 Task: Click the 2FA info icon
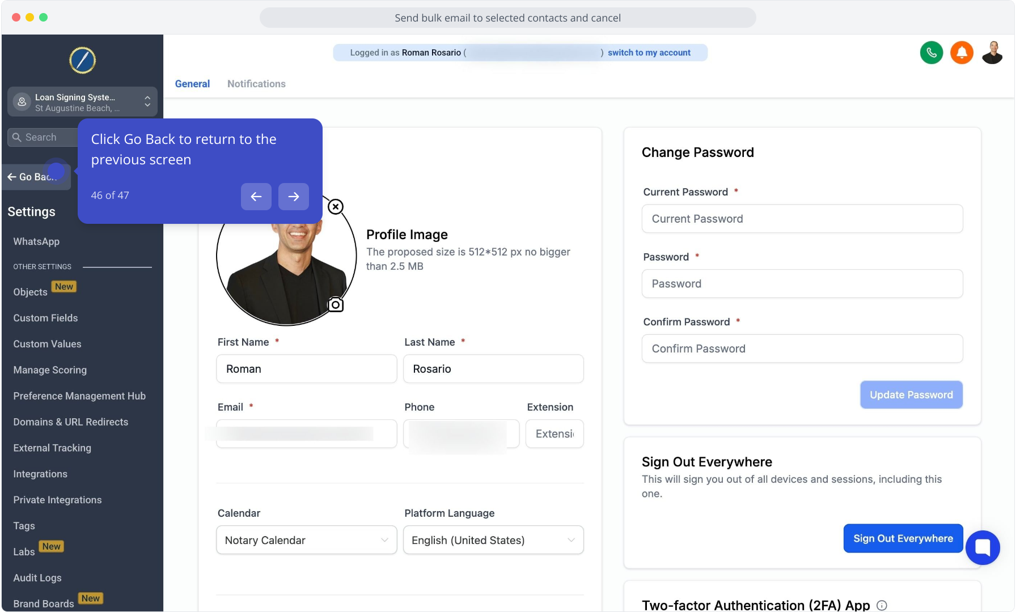click(882, 605)
